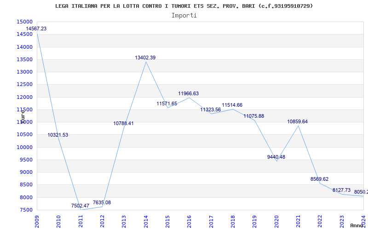The image size is (368, 230).
Task: Click the Importi chart subtitle
Action: [x=184, y=16]
